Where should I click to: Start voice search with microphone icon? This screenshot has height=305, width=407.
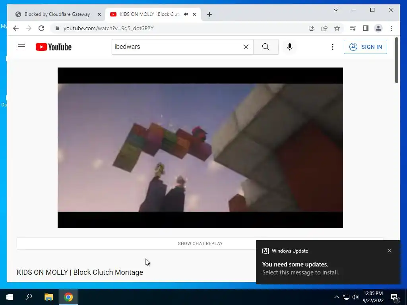290,47
